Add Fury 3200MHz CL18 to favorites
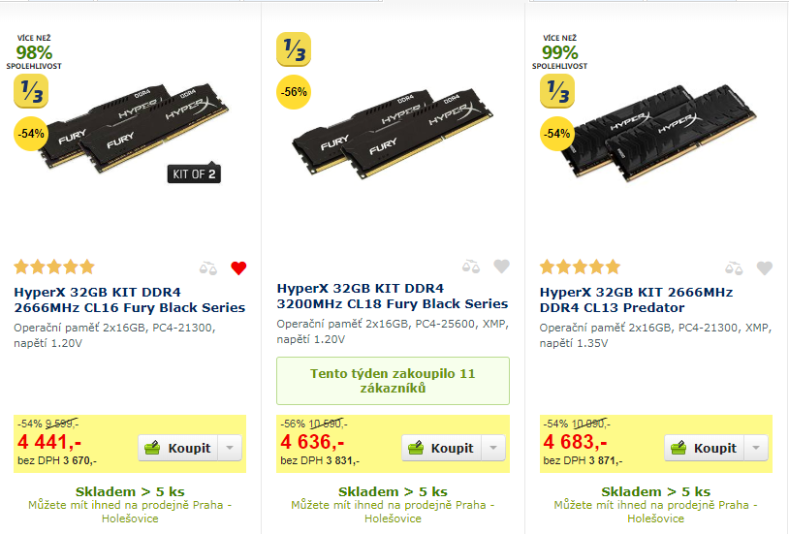The image size is (789, 534). tap(501, 267)
